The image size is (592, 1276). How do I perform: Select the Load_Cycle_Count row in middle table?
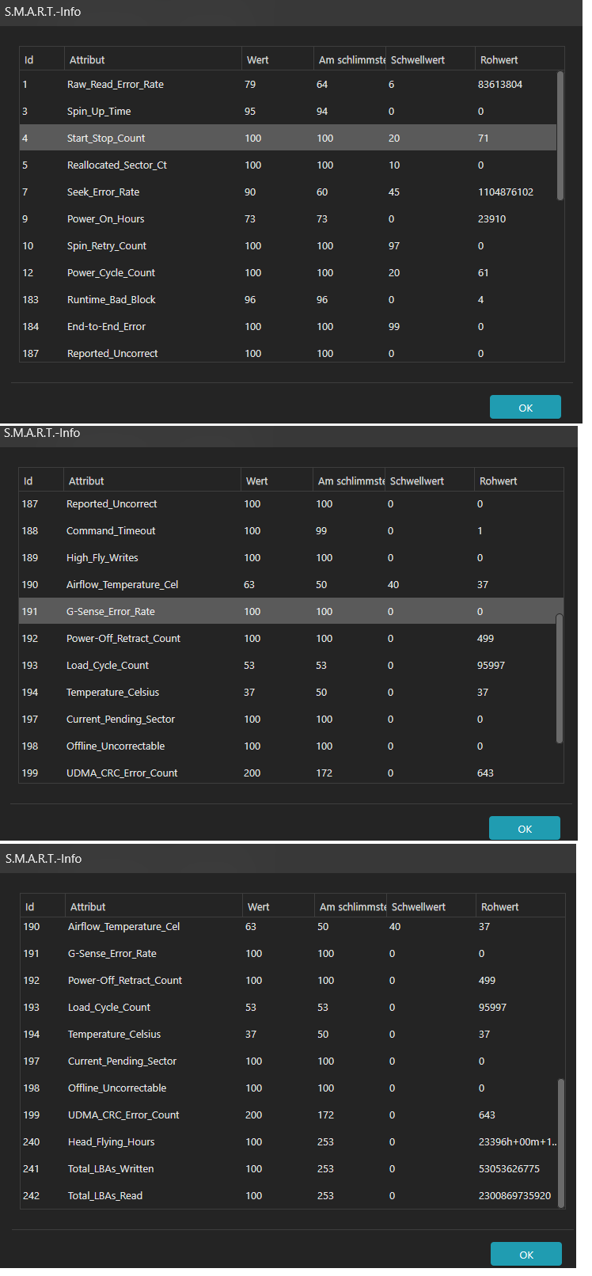pyautogui.click(x=287, y=665)
